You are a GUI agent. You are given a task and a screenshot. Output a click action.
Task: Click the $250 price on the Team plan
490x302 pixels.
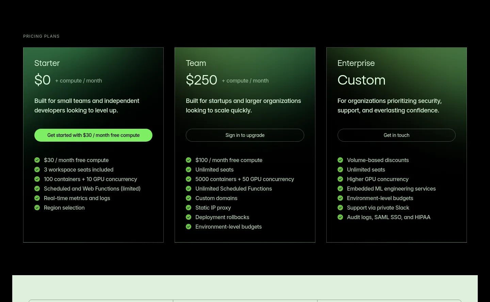pyautogui.click(x=201, y=80)
